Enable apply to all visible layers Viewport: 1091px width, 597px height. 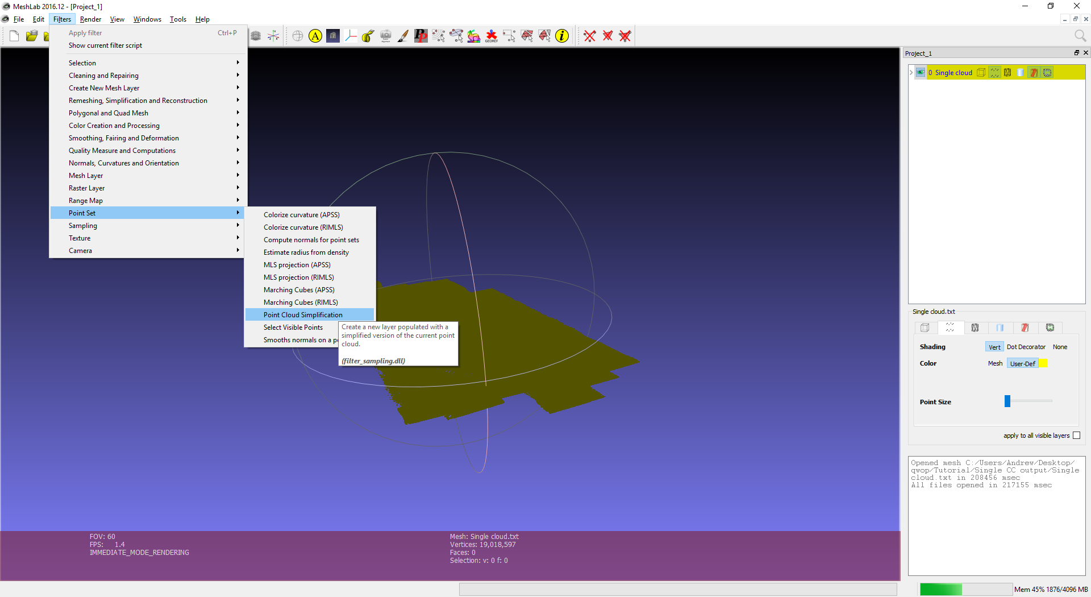1077,435
